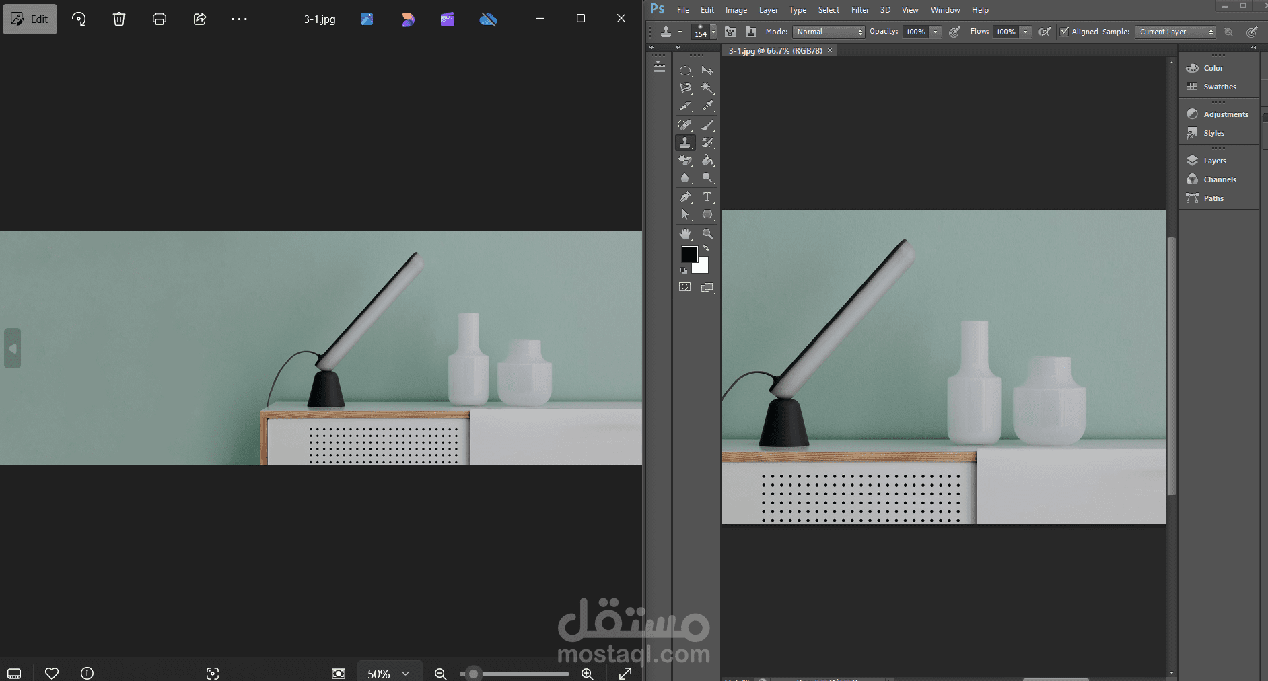Activate the Zoom tool

(707, 232)
